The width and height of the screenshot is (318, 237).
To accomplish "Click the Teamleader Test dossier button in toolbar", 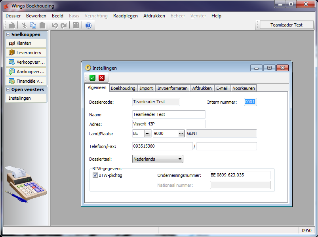I will point(286,25).
